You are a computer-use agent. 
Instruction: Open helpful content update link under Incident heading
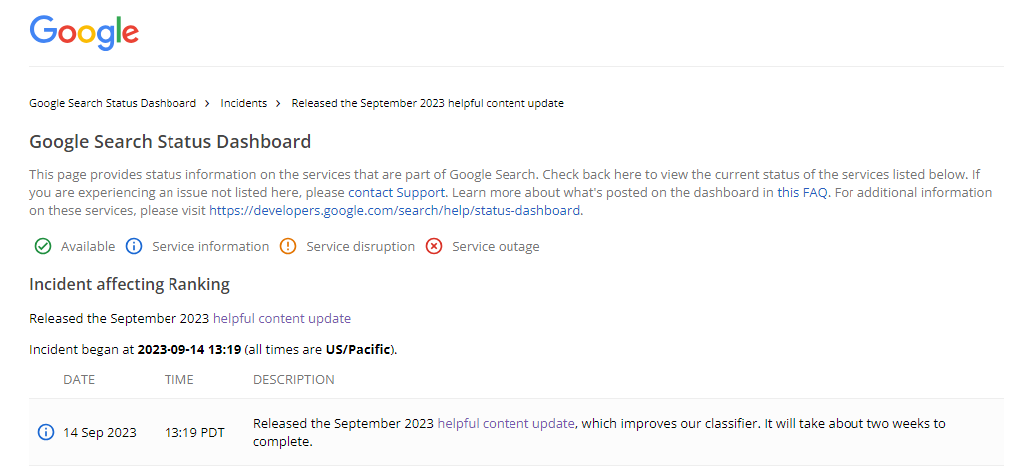282,319
